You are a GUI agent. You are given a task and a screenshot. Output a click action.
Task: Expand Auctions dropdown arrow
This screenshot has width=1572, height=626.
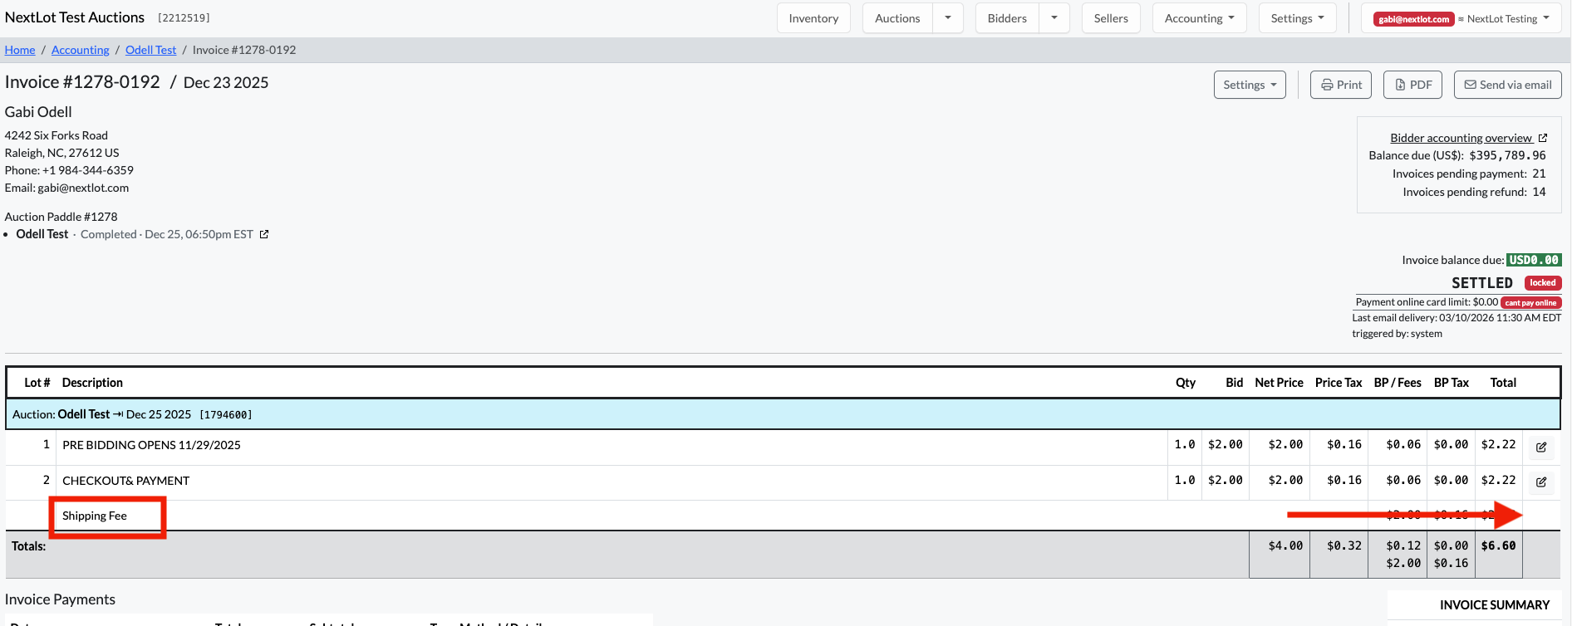click(x=948, y=18)
